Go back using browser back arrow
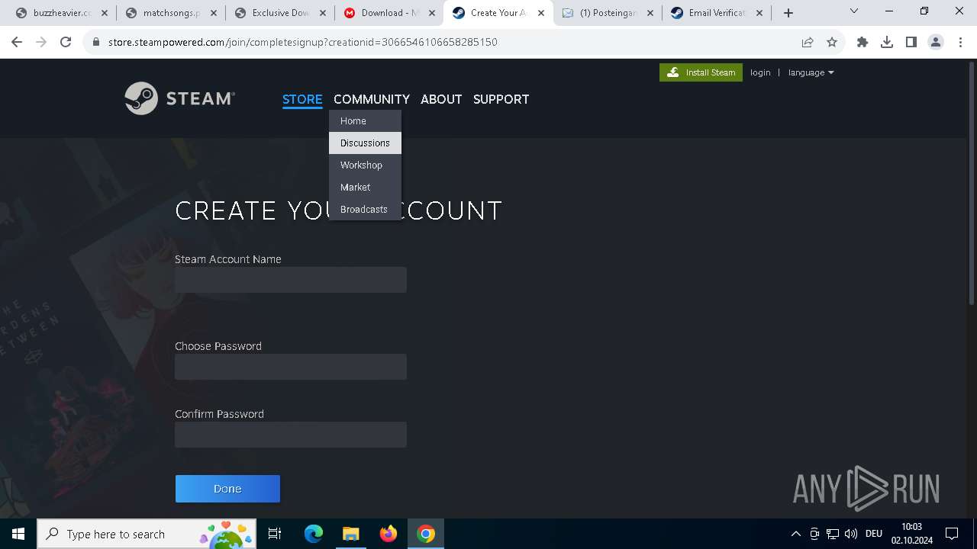977x549 pixels. pyautogui.click(x=18, y=43)
